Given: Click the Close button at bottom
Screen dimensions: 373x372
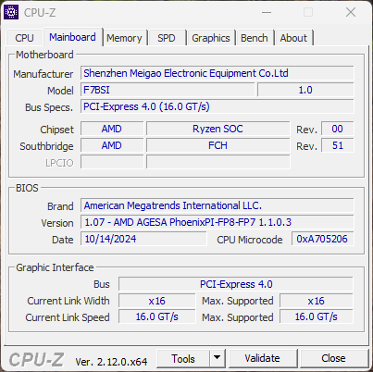Looking at the screenshot, I should click(x=333, y=358).
